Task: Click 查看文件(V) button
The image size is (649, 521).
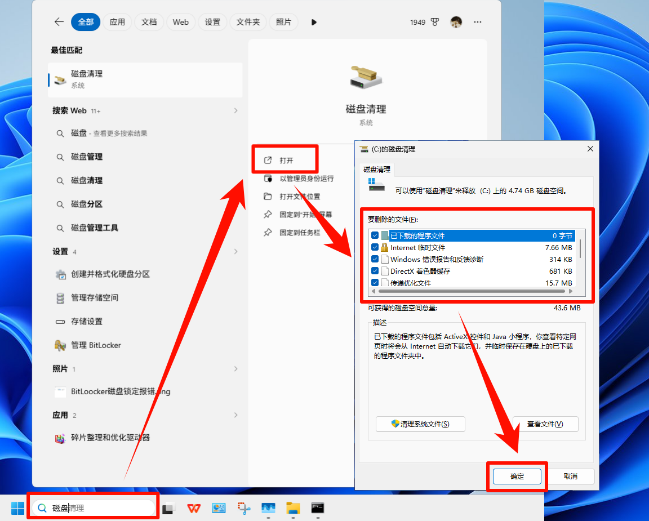Action: point(545,424)
